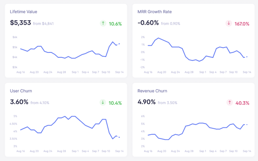This screenshot has height=161, width=258.
Task: Click the $5,353 Lifetime Value figure
Action: point(20,23)
